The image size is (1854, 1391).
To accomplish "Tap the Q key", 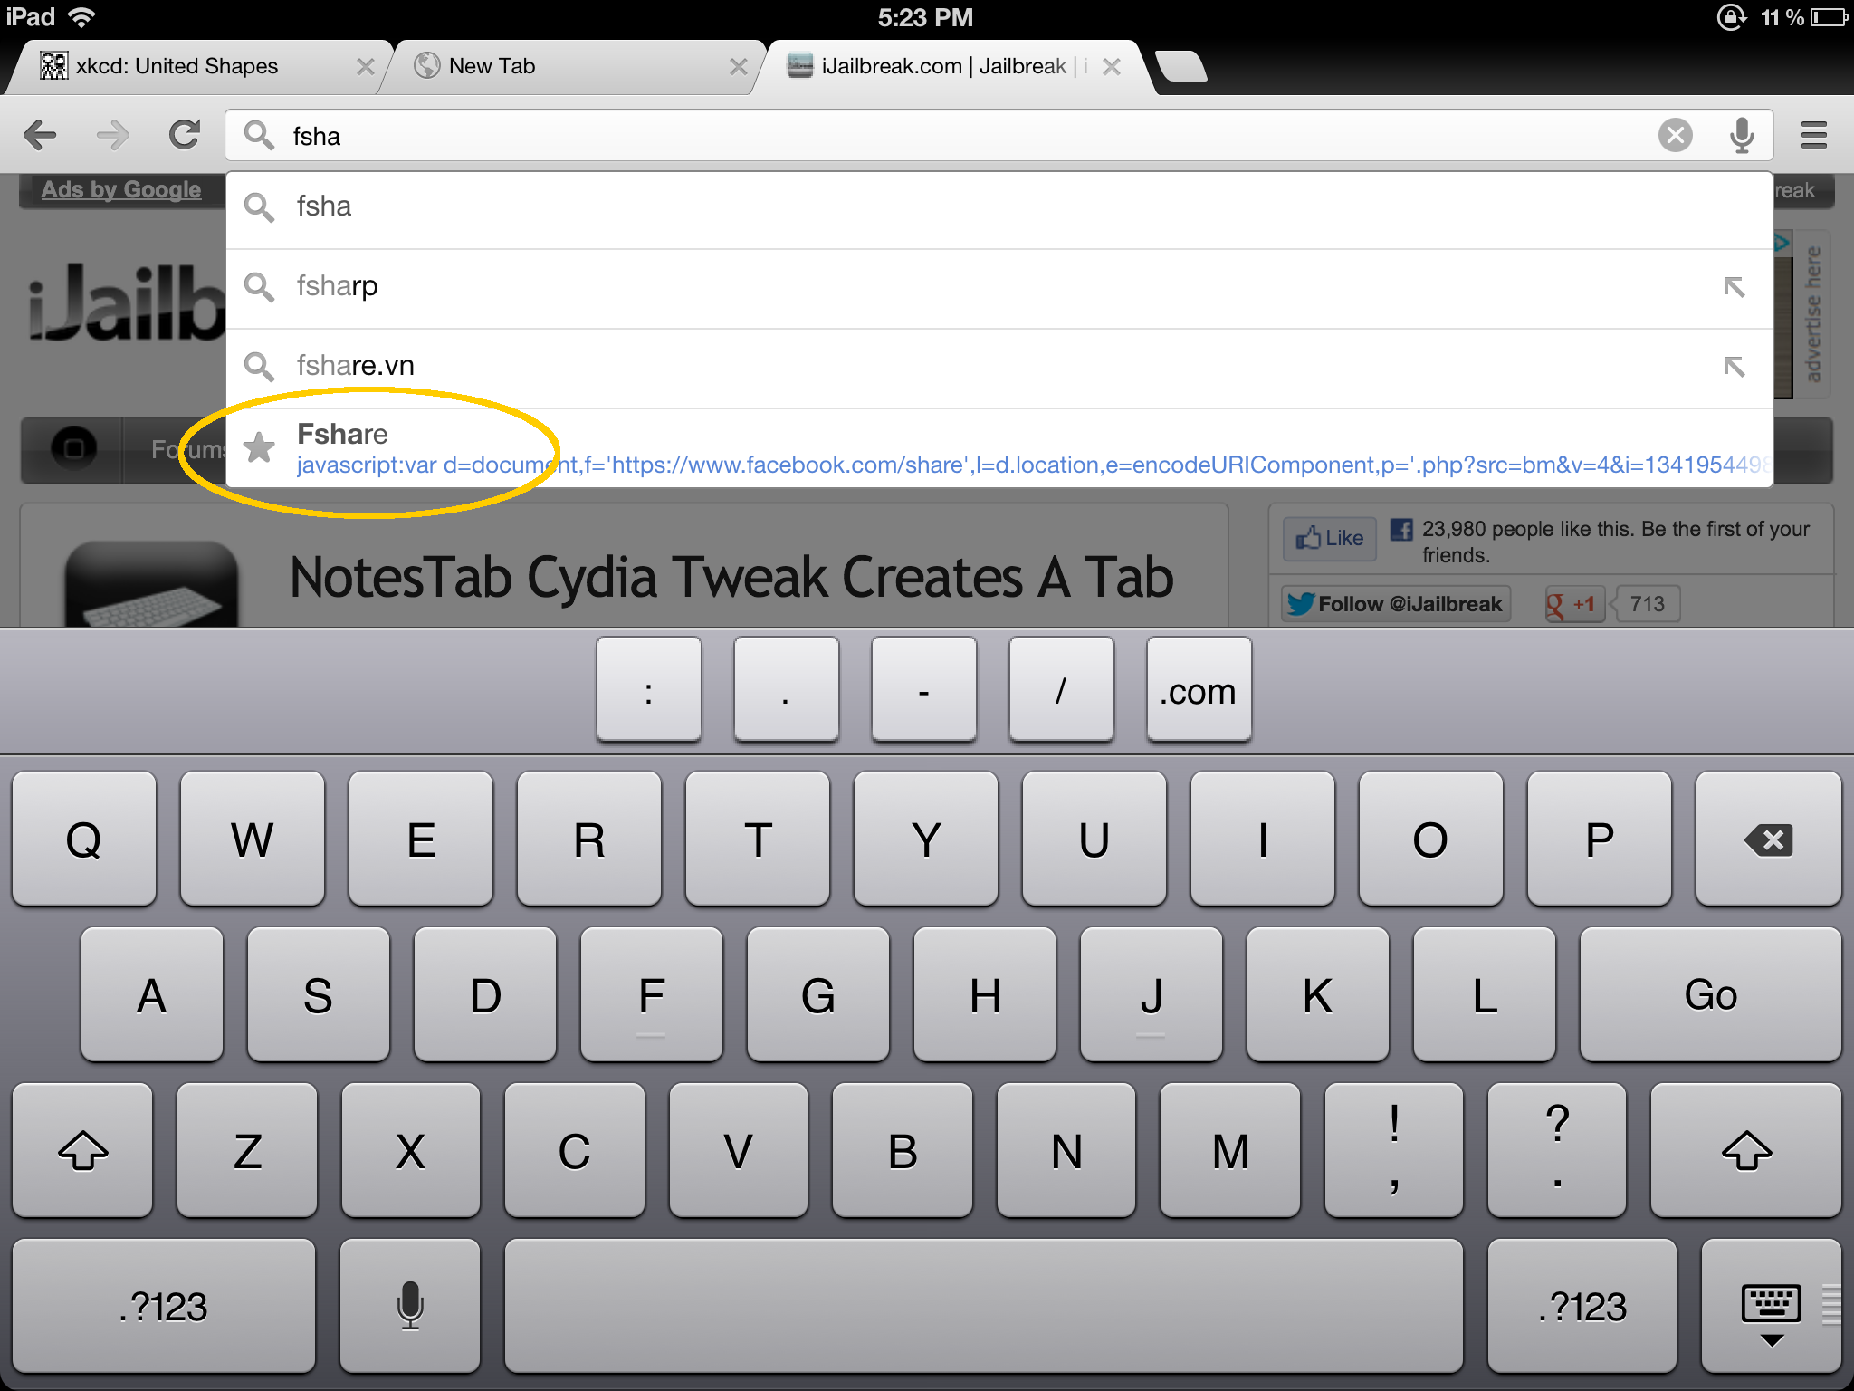I will [x=84, y=839].
